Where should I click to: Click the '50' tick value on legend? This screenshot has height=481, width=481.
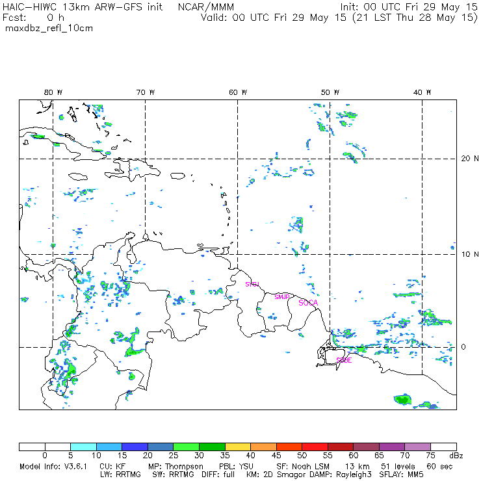pos(302,456)
